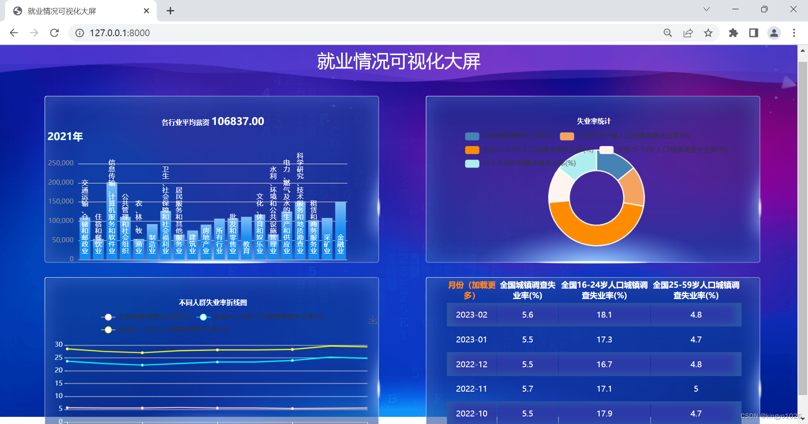The width and height of the screenshot is (808, 424).
Task: Open the zoom magnifier in address bar
Action: [x=667, y=33]
